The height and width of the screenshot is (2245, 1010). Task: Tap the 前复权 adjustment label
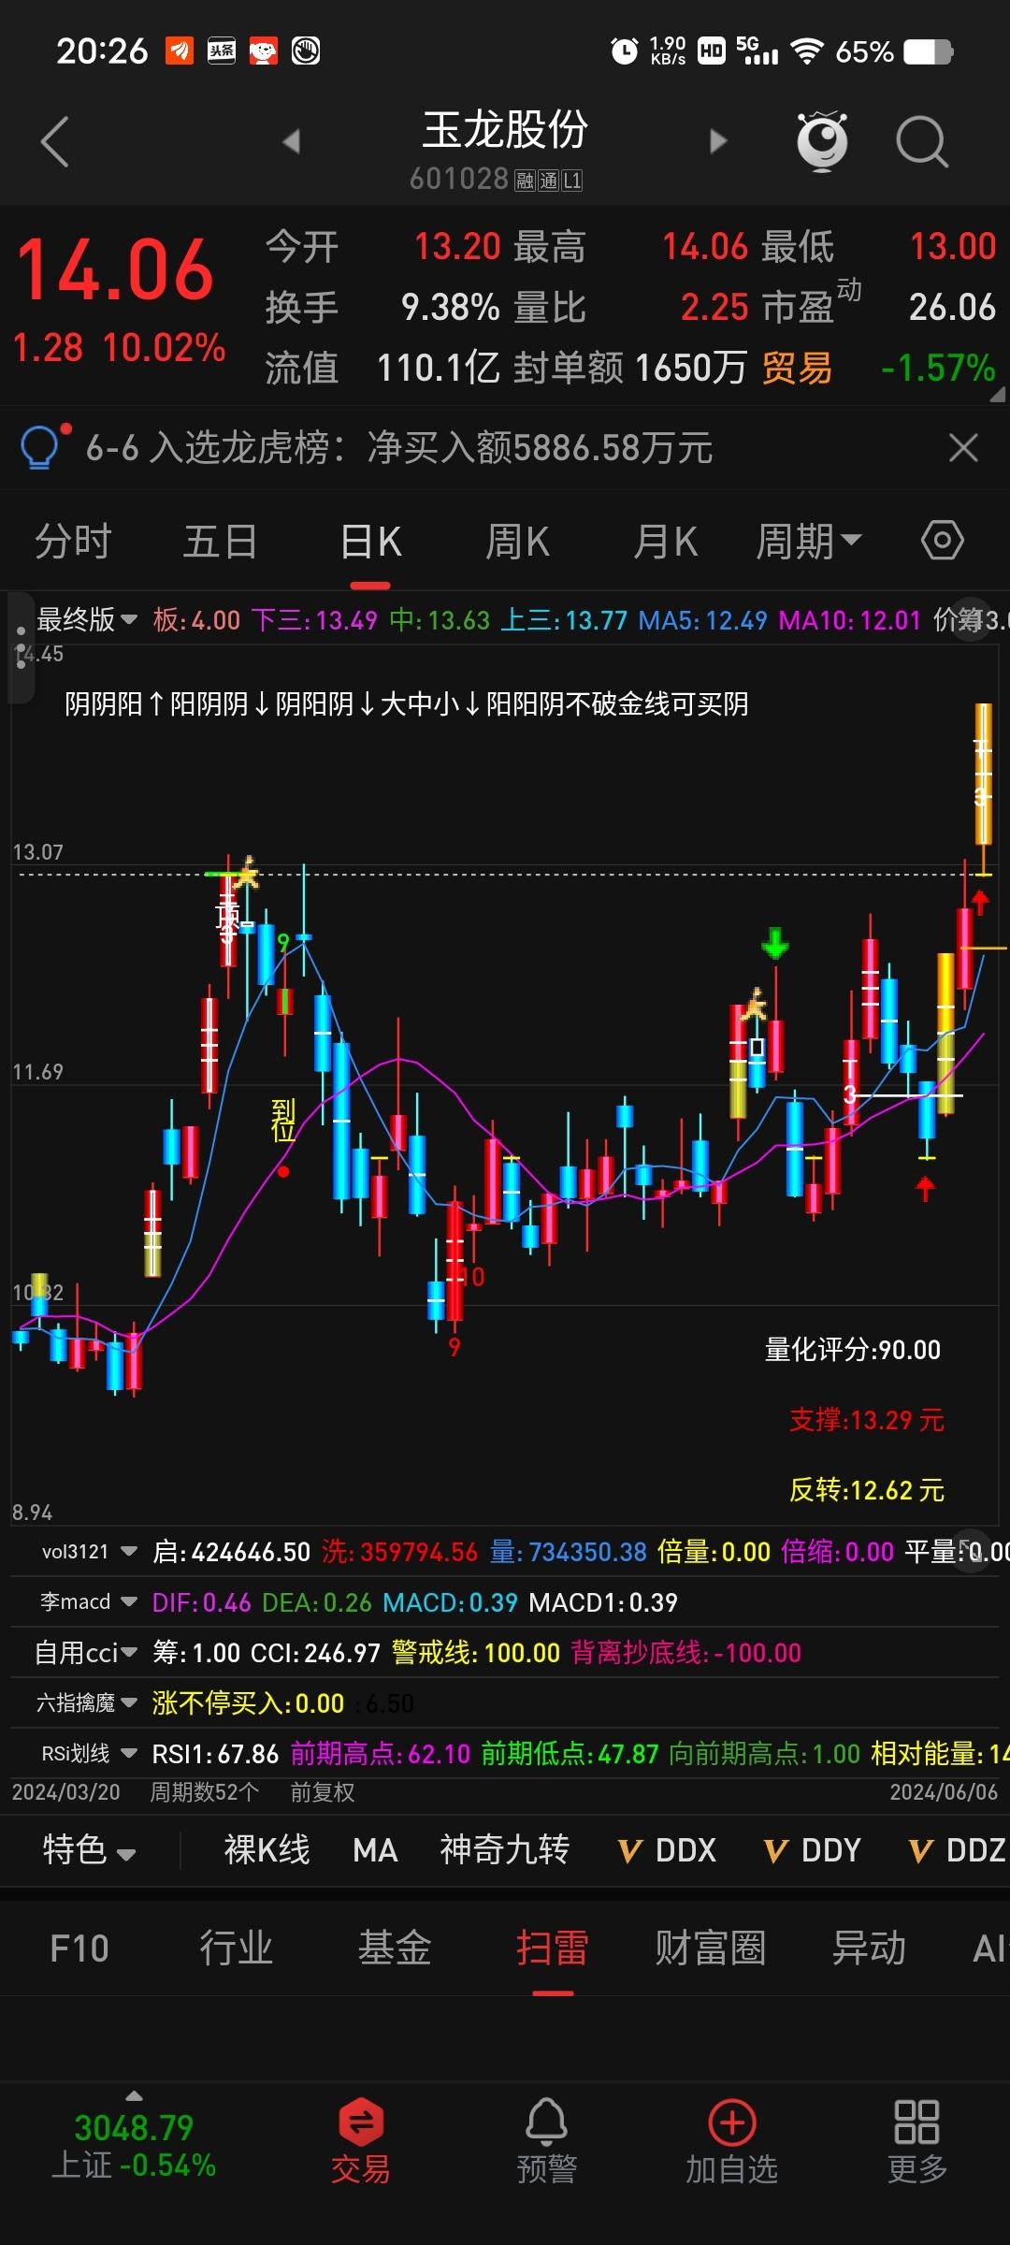323,1792
